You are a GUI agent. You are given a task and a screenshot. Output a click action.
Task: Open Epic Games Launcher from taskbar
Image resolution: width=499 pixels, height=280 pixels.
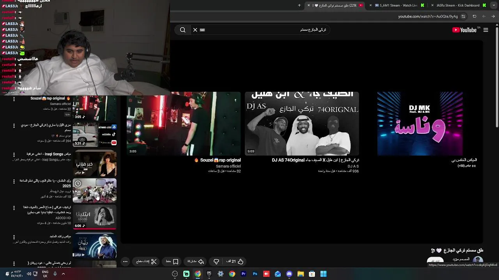(209, 274)
